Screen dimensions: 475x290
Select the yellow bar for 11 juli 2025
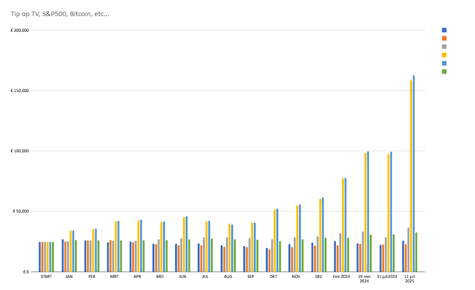[411, 176]
